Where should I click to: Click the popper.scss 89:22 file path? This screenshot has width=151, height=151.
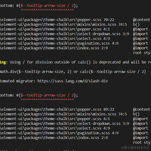tap(57, 109)
